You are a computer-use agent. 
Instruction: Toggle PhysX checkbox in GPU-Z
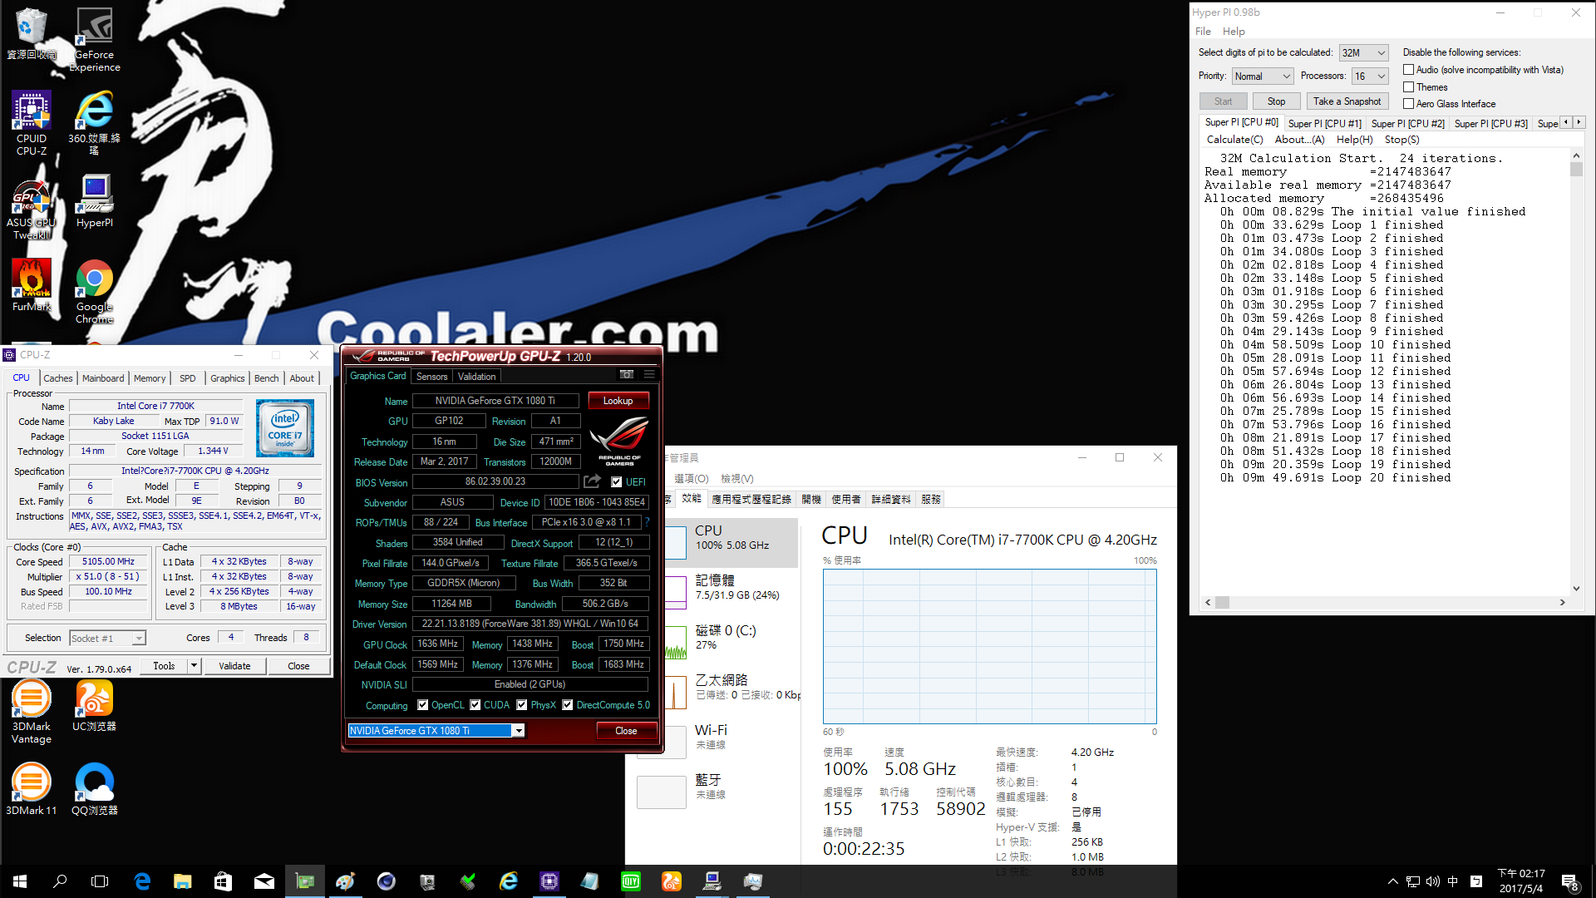point(522,705)
